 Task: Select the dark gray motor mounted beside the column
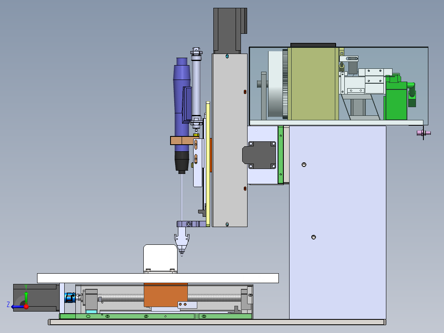click(259, 155)
